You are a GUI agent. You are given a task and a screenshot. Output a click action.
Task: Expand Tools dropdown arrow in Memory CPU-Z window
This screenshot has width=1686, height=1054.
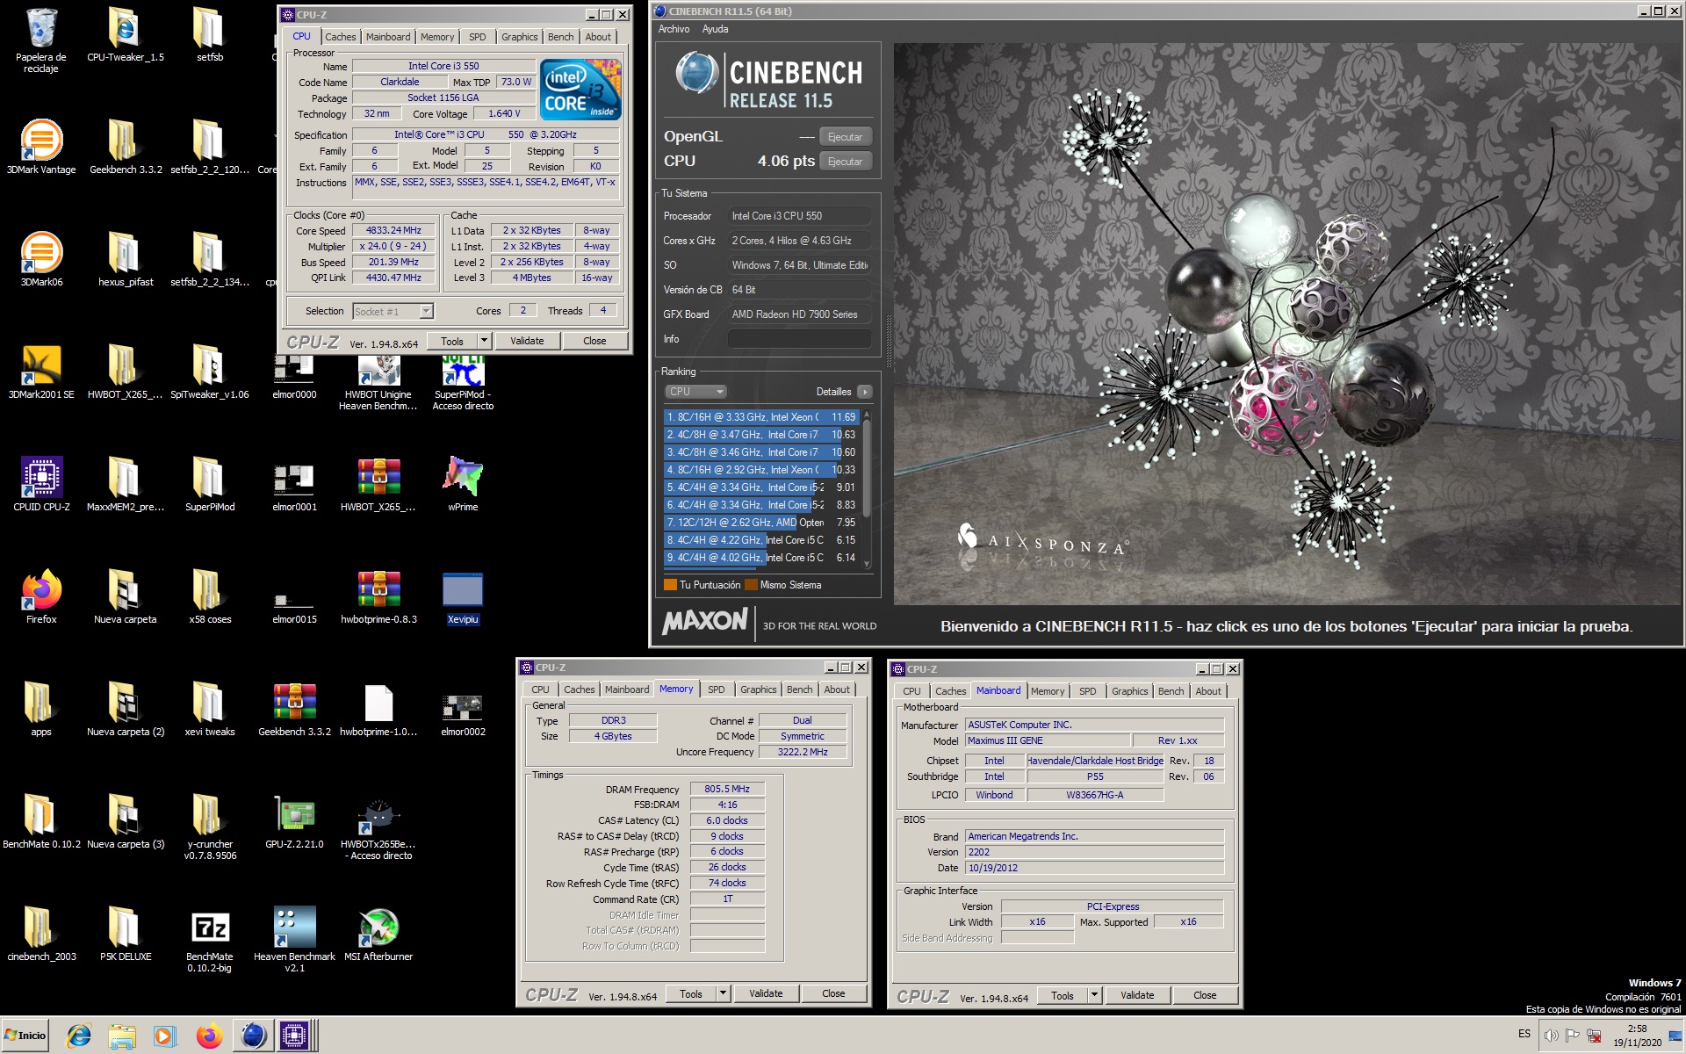[723, 993]
